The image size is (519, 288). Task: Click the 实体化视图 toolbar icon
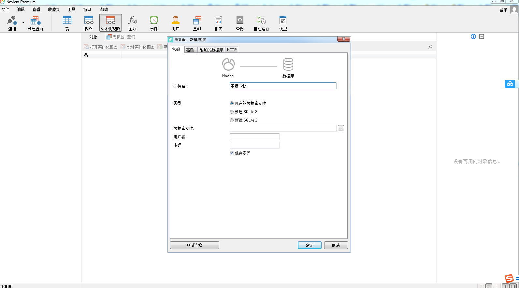(x=110, y=23)
